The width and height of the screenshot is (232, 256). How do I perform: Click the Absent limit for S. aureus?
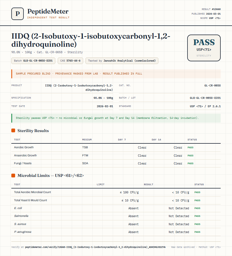[133, 224]
